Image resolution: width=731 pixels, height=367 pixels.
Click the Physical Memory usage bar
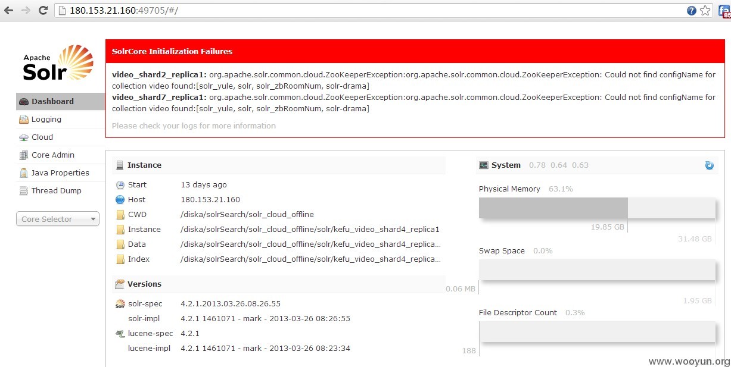tap(597, 208)
